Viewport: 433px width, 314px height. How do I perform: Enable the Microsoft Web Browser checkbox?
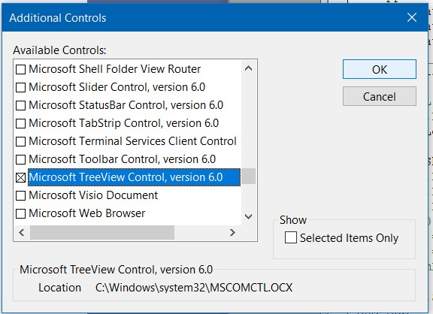coord(21,213)
